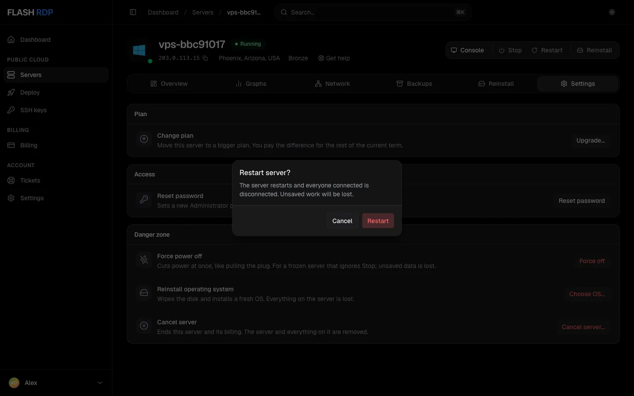Click the Force power off icon
This screenshot has height=396, width=634.
(x=144, y=260)
